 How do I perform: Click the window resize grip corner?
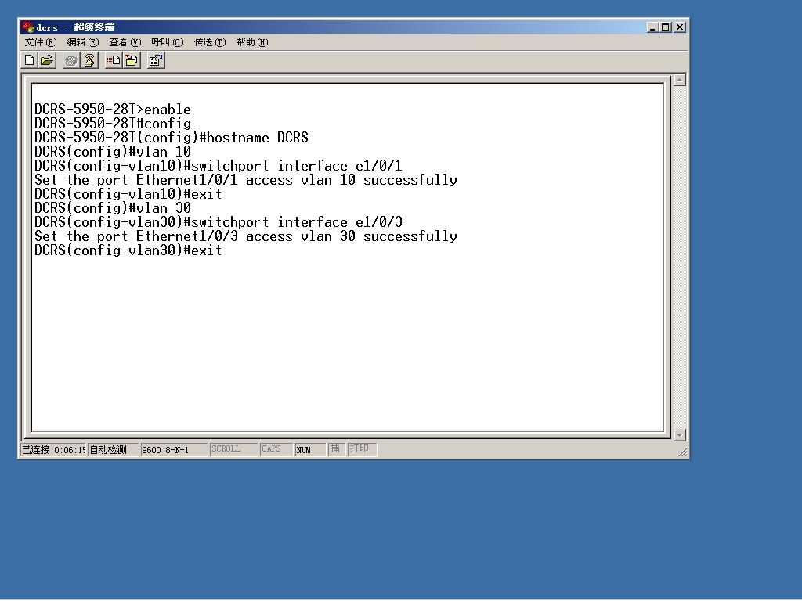[683, 452]
